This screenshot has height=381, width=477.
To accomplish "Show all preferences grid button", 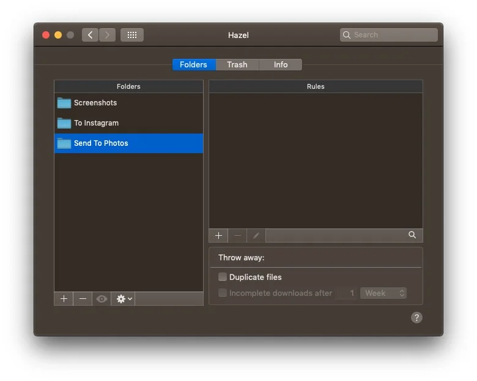I will pyautogui.click(x=131, y=35).
